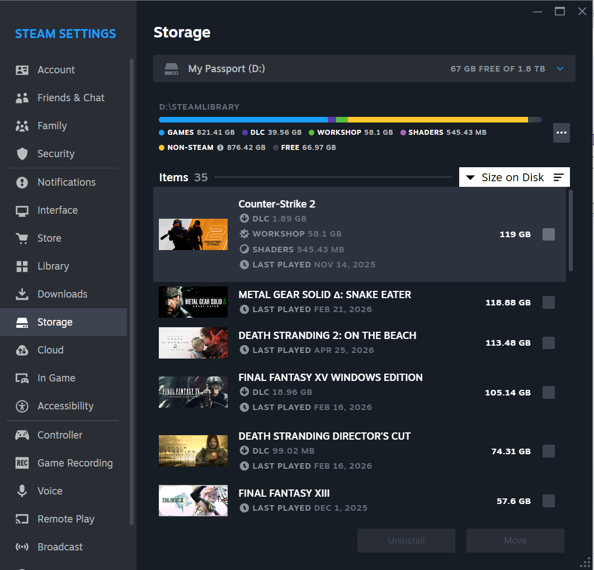Click the Voice microphone icon
Viewport: 594px width, 570px height.
click(x=22, y=491)
